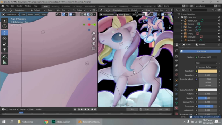Open the File menu
The height and width of the screenshot is (125, 222).
7,6
